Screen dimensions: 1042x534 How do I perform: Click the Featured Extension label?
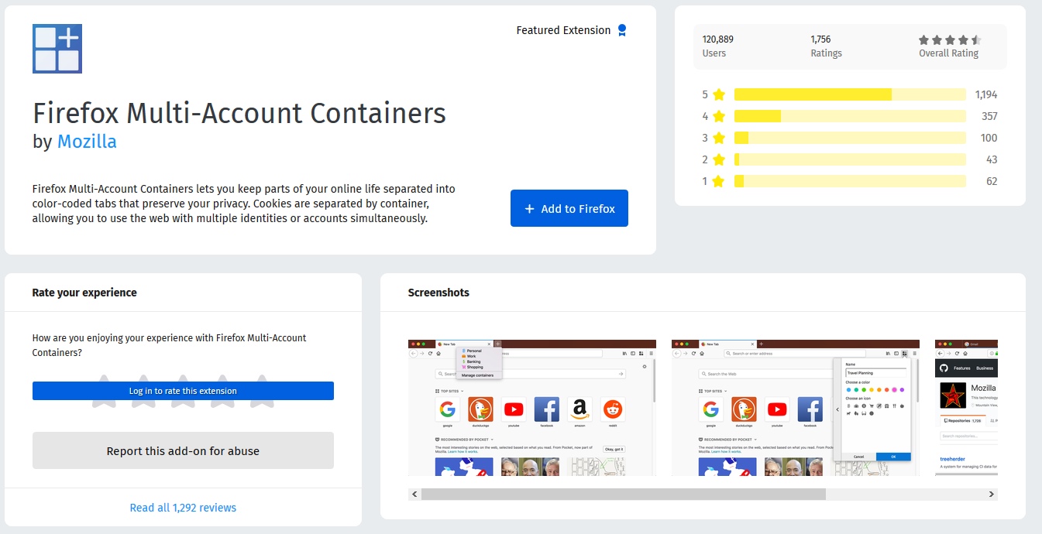[x=563, y=30]
